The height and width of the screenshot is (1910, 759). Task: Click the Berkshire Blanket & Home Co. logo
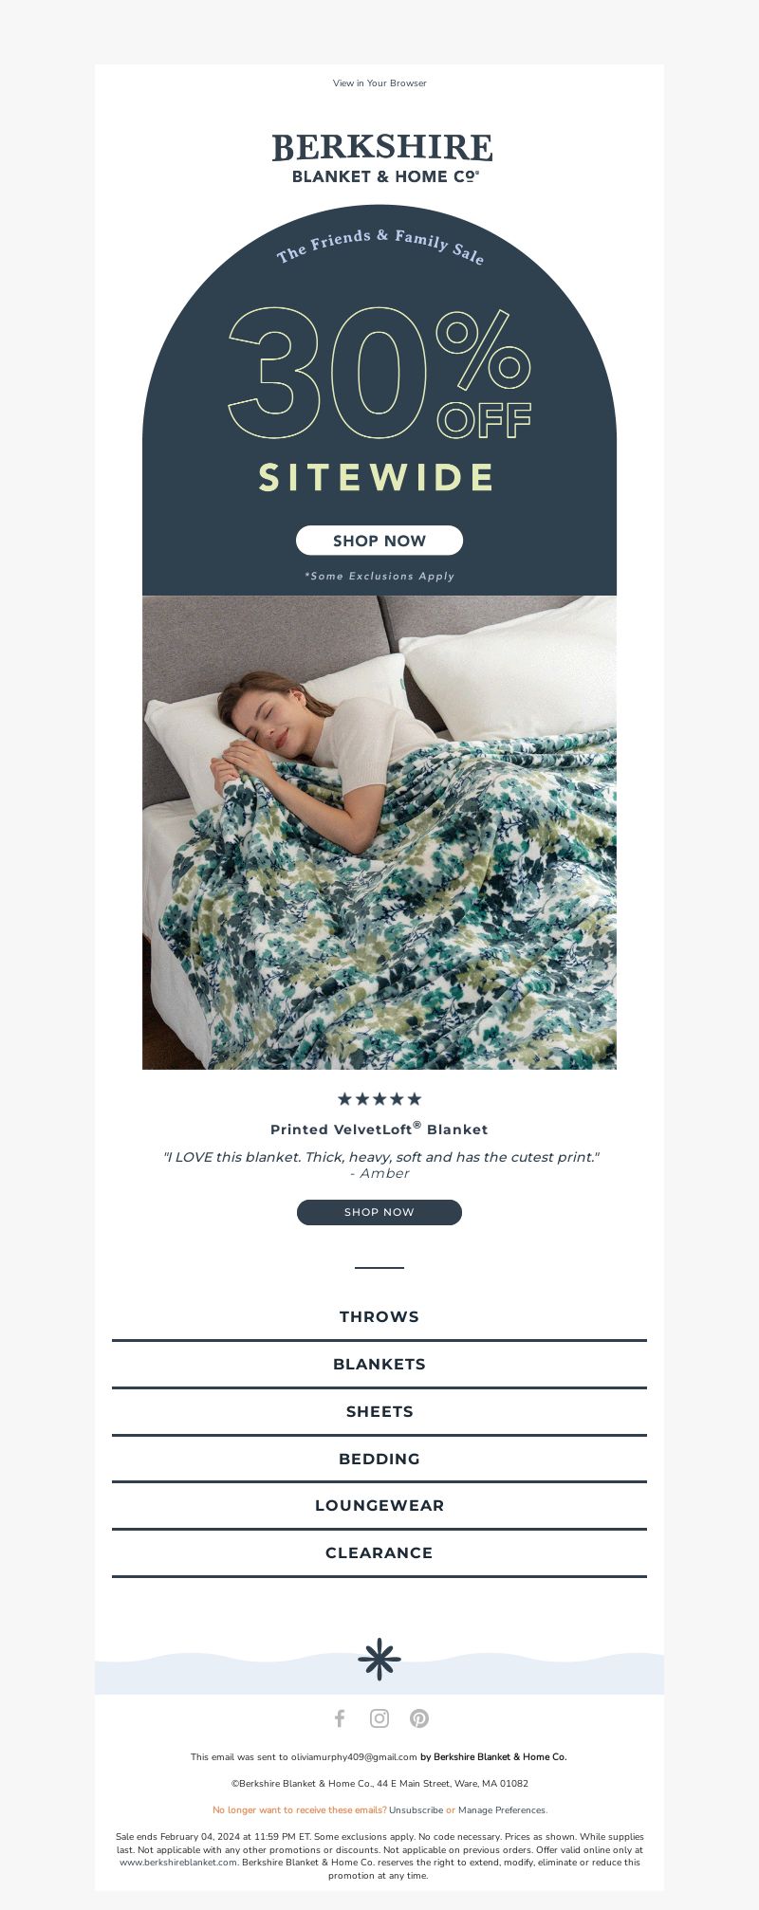pyautogui.click(x=381, y=159)
